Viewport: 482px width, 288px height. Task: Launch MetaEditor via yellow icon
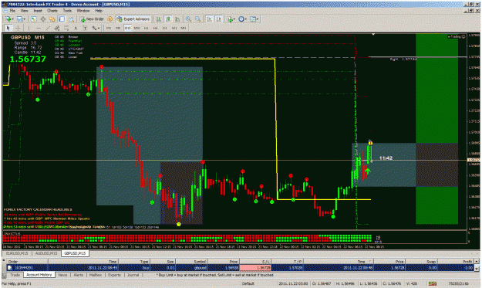pos(110,19)
